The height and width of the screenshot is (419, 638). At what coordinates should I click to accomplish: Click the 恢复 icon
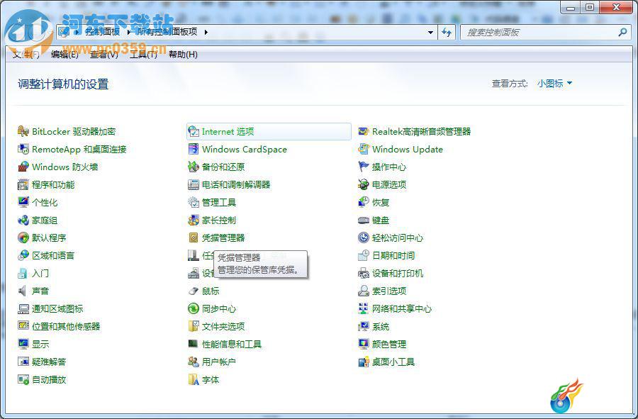pyautogui.click(x=364, y=202)
